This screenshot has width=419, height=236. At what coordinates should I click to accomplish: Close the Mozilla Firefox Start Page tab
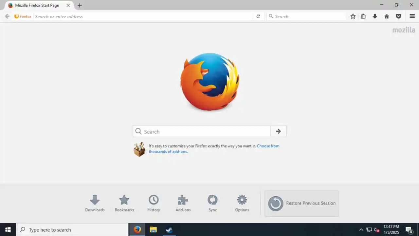click(68, 5)
